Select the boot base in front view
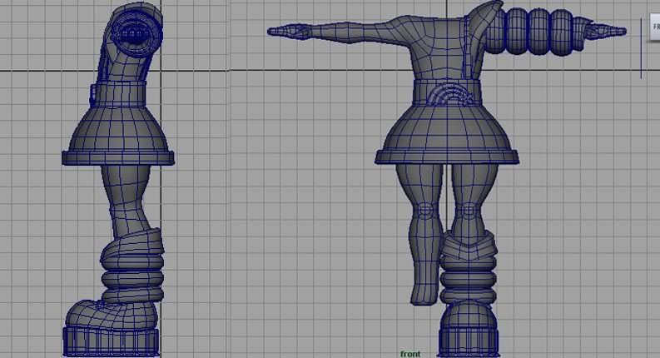The image size is (660, 358). 472,339
